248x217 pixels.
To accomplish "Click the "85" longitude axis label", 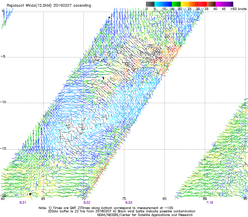I will [205, 199].
